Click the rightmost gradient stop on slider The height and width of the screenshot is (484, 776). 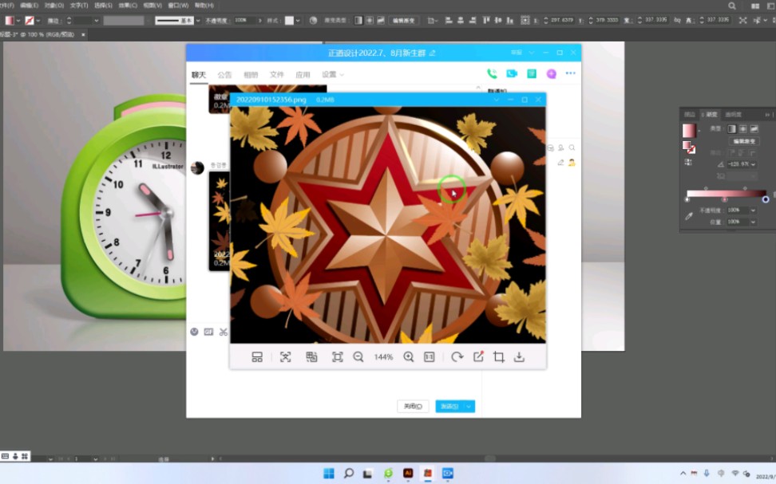point(766,200)
